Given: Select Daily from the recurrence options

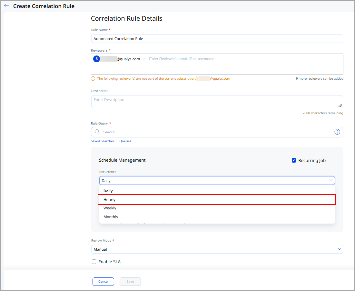Looking at the screenshot, I should coord(217,191).
